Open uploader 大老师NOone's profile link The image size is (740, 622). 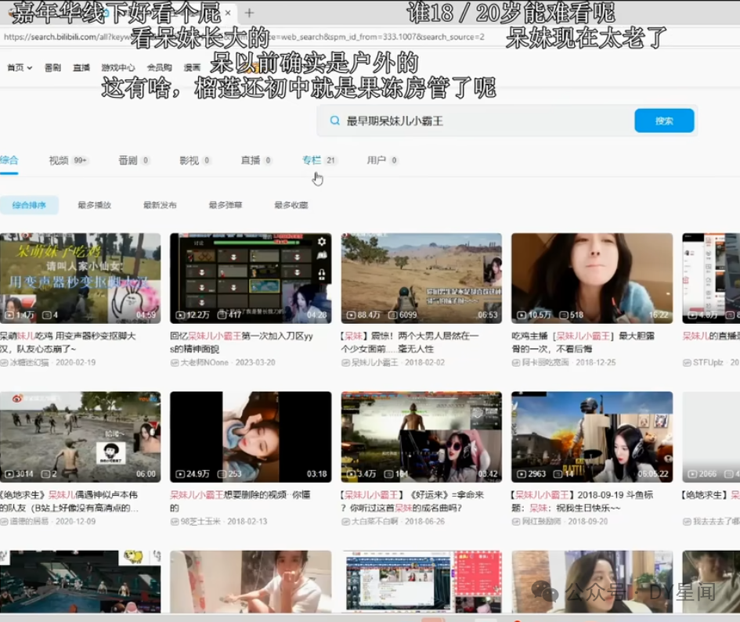[x=204, y=362]
